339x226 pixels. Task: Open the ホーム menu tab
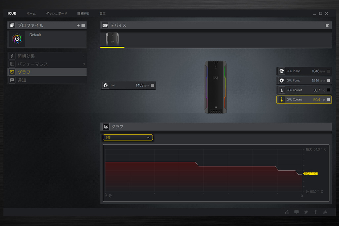click(x=31, y=13)
